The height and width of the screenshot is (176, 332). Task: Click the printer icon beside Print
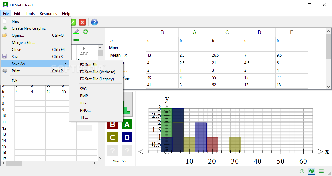[5, 71]
